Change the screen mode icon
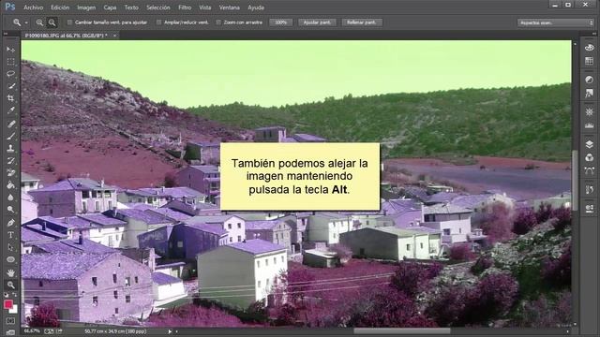Viewport: 600px width, 337px height. click(x=10, y=332)
